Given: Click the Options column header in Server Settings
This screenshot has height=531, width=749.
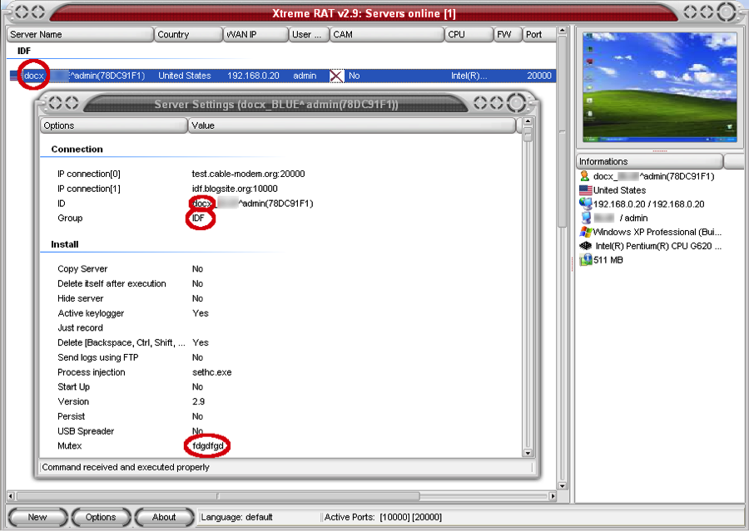Looking at the screenshot, I should (114, 125).
